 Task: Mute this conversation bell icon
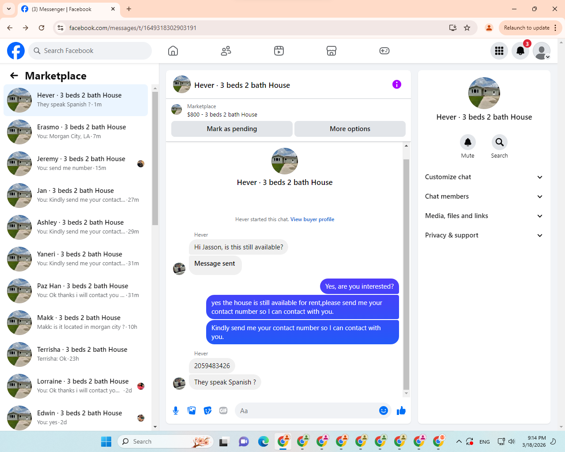click(468, 142)
